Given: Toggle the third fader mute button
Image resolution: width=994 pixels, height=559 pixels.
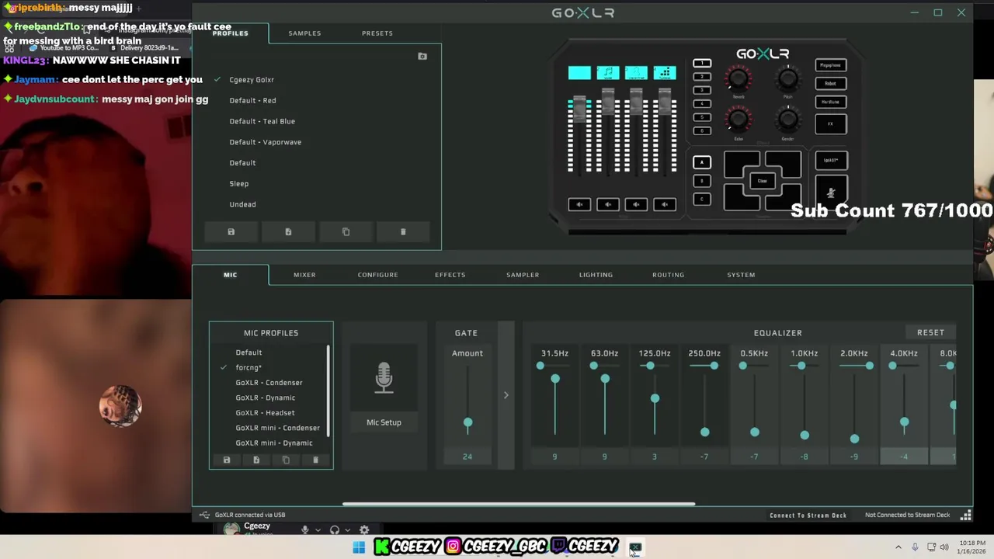Looking at the screenshot, I should (x=636, y=204).
